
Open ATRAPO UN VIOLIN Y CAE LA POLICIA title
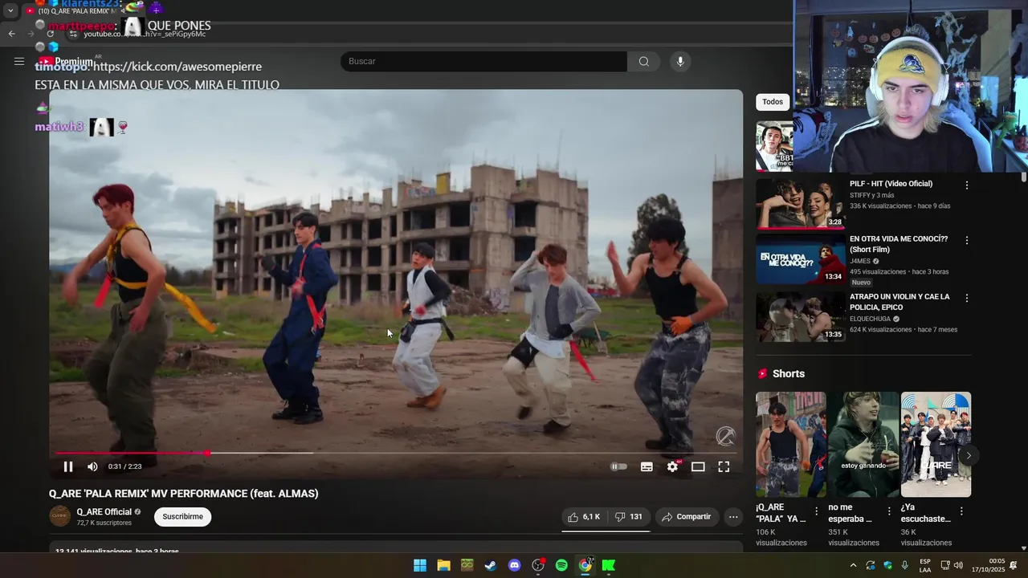coord(899,302)
